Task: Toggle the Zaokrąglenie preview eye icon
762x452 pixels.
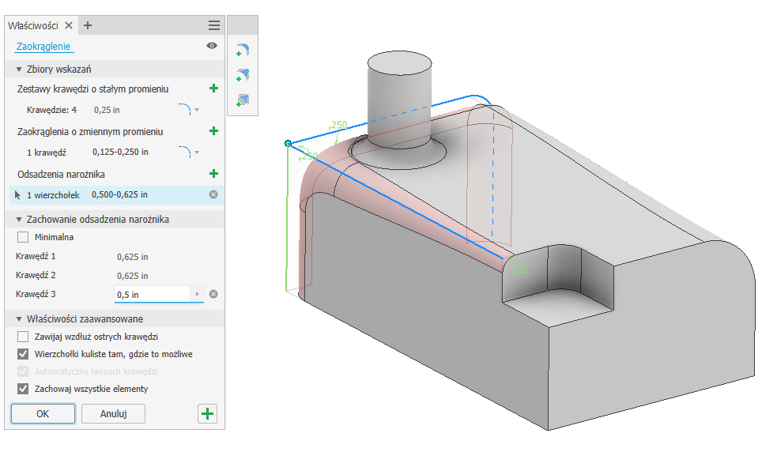Action: (x=211, y=46)
